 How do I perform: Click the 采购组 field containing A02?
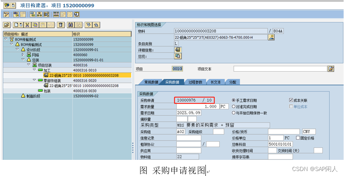pyautogui.click(x=181, y=132)
